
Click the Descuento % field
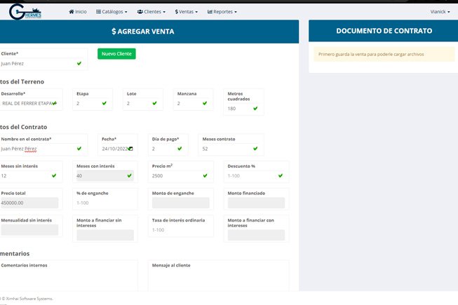pos(256,176)
